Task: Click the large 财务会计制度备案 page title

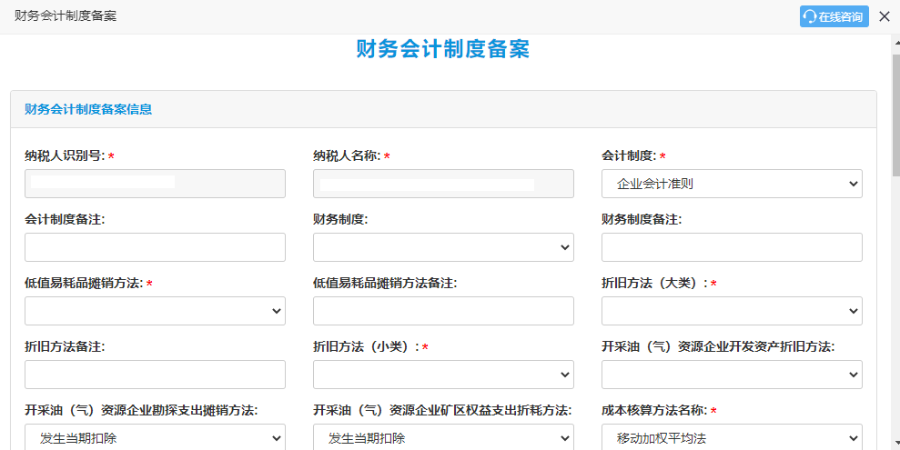Action: (442, 49)
